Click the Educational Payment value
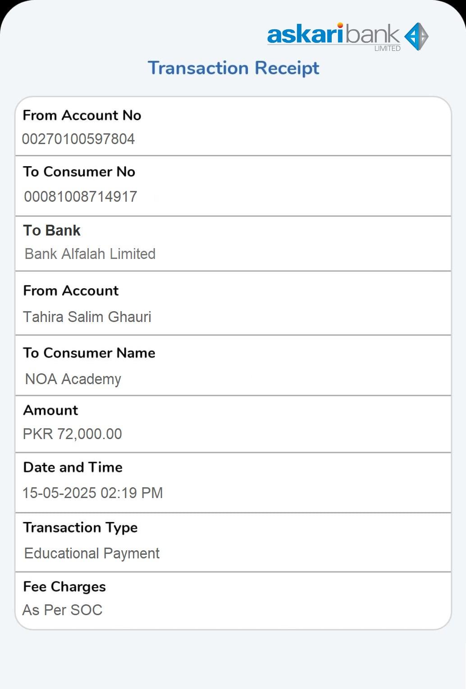Viewport: 466px width, 689px height. click(92, 553)
